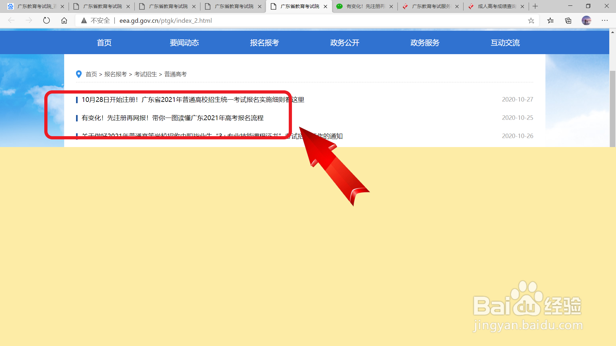The image size is (616, 346).
Task: Close the 成人高考成绩查询 tab
Action: tap(522, 6)
